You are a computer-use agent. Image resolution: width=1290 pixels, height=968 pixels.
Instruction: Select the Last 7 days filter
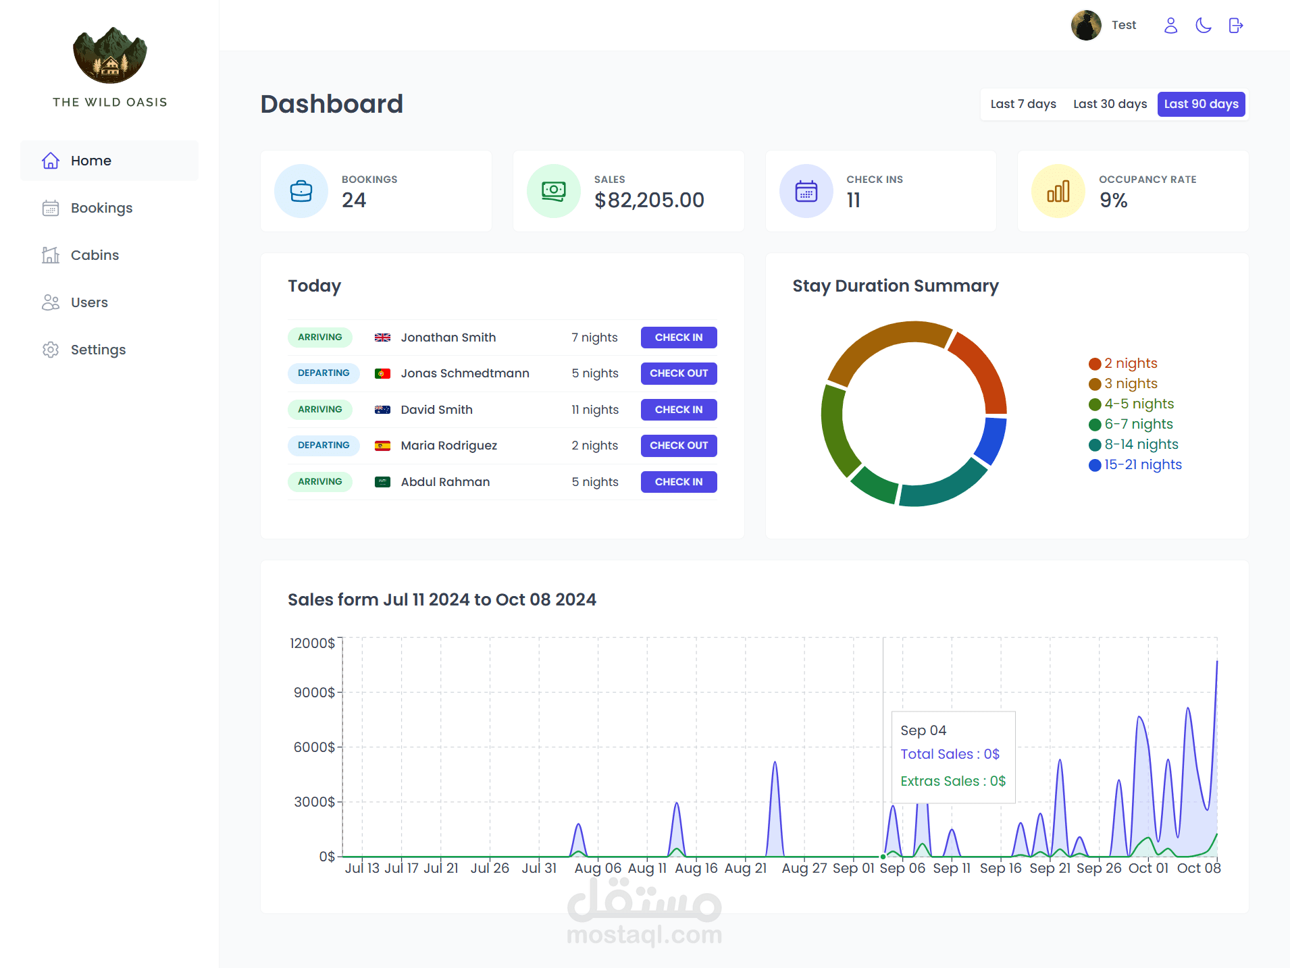point(1023,104)
